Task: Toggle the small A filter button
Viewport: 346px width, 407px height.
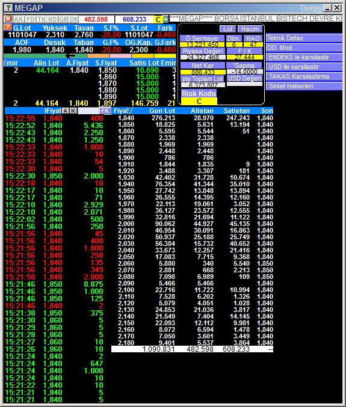Action: coord(66,111)
